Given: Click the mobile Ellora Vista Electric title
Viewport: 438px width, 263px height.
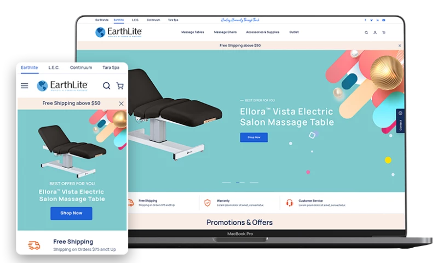Looking at the screenshot, I should point(72,196).
